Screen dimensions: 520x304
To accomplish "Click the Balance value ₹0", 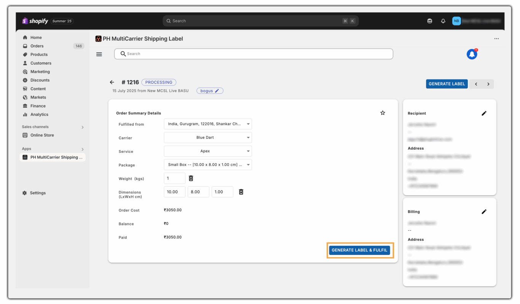I will coord(166,224).
